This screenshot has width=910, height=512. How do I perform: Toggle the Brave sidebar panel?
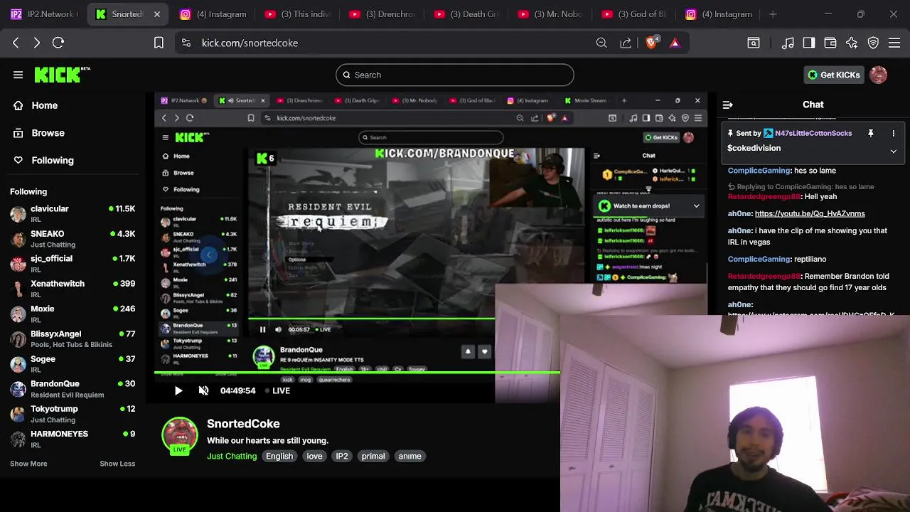(x=809, y=43)
